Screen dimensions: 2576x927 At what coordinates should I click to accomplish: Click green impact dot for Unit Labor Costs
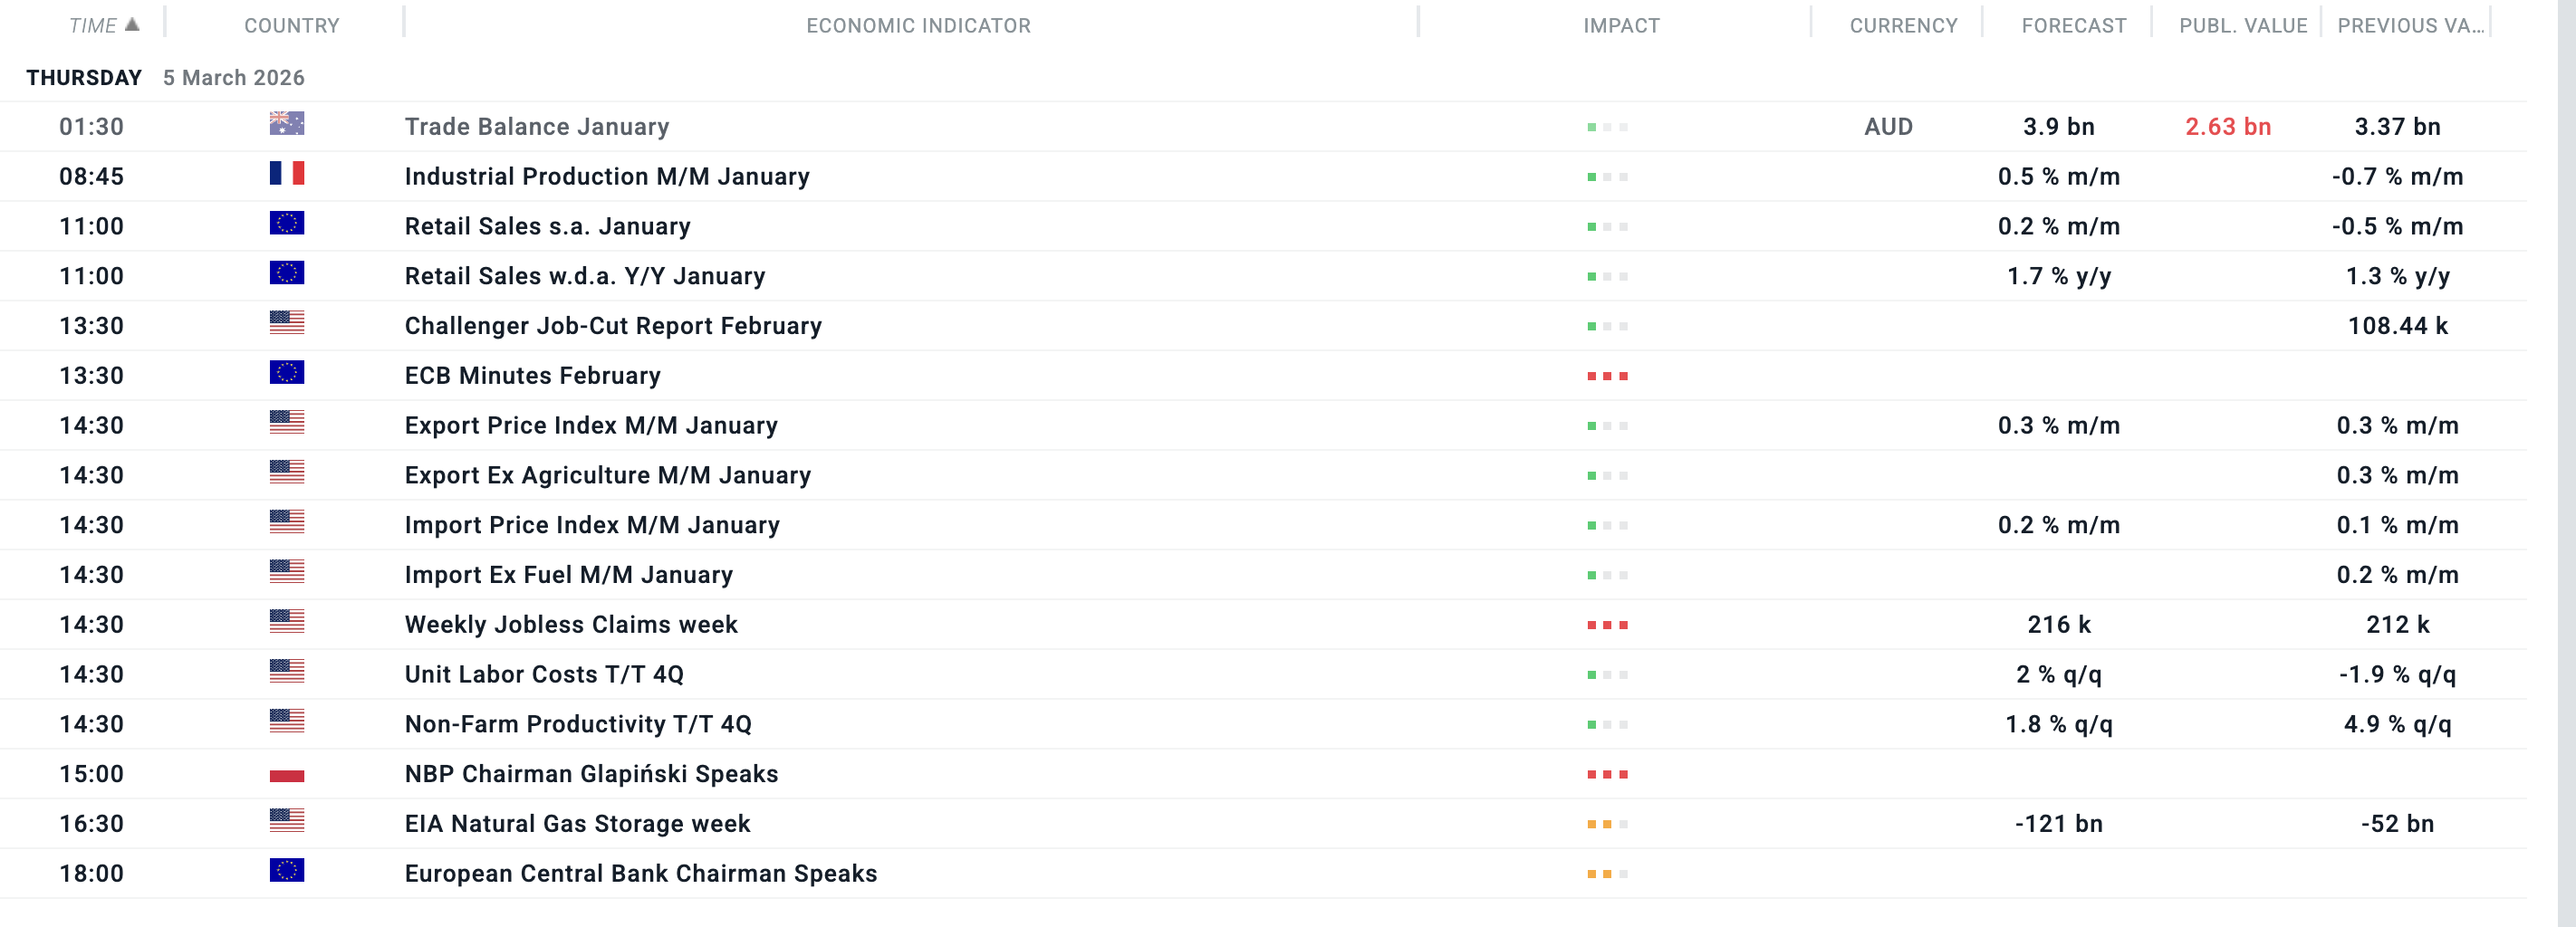(1592, 675)
